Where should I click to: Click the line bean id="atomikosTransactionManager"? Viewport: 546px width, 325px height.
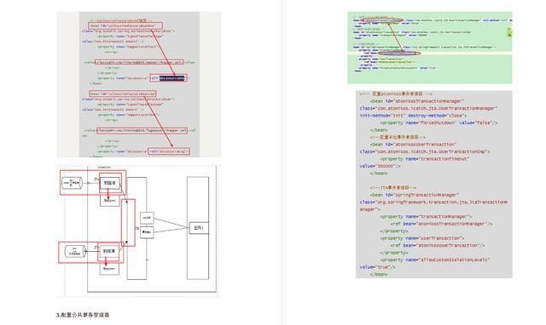417,101
